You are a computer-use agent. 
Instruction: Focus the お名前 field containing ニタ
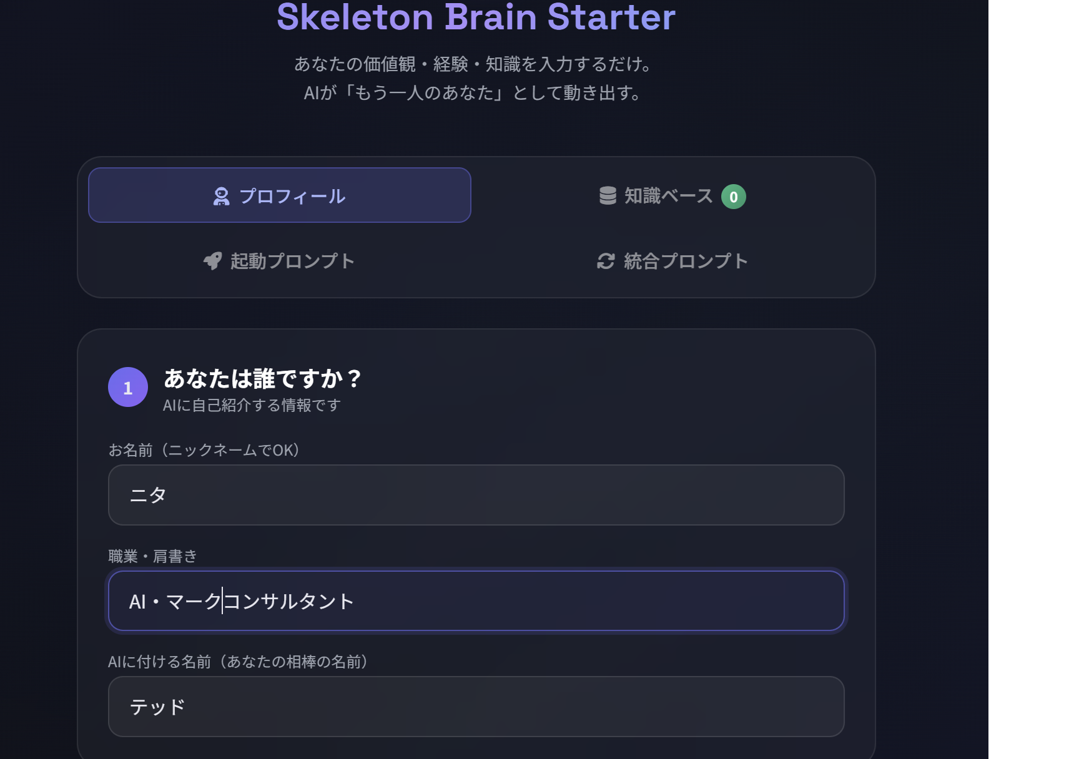pos(476,495)
